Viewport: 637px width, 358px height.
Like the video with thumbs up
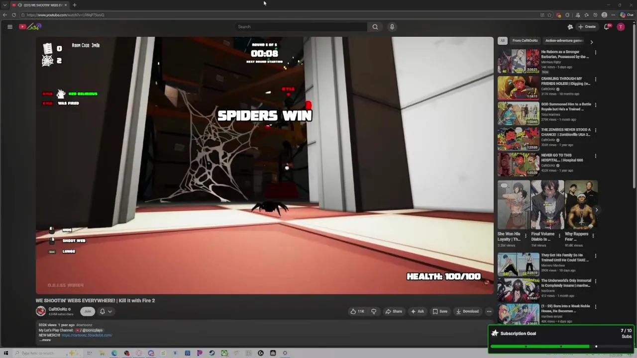point(357,311)
